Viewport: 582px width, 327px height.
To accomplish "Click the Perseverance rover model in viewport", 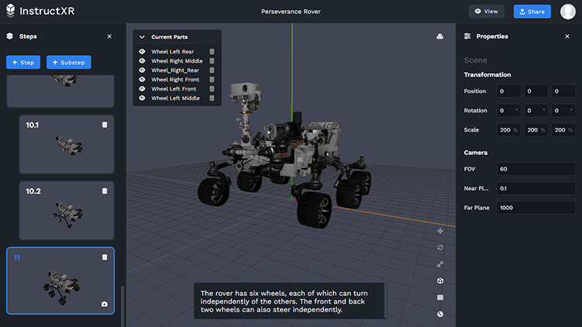I will tap(284, 156).
